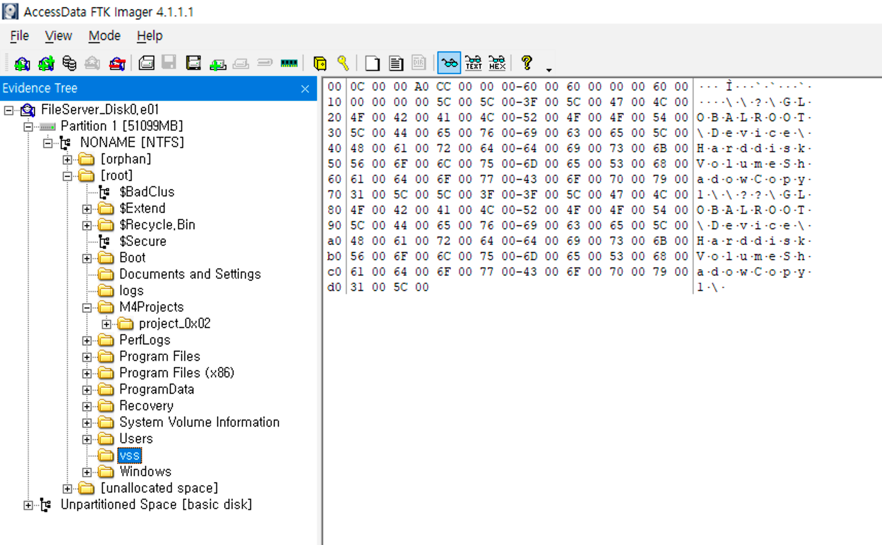Select the Documents and Settings folder
This screenshot has height=545, width=882.
190,274
